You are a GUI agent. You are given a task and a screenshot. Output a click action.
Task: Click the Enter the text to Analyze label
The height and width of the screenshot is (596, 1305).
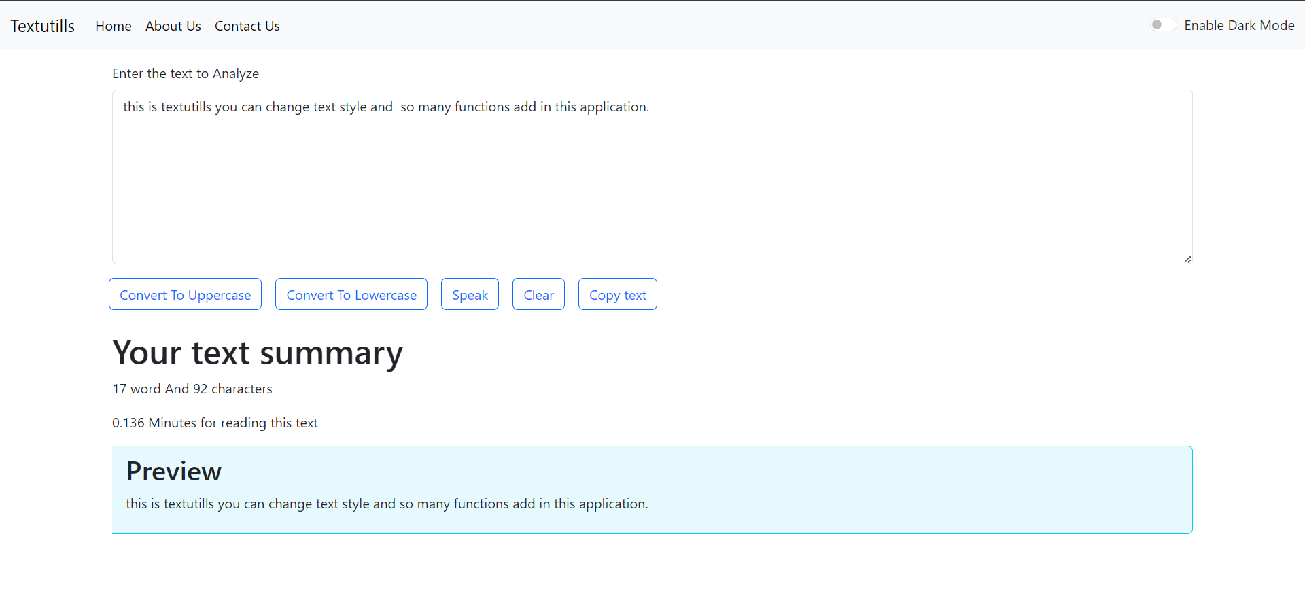[186, 73]
